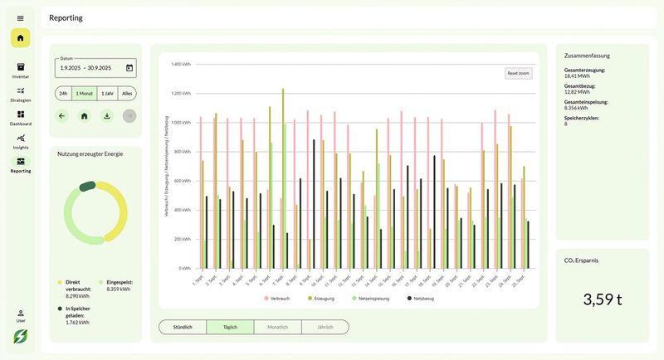Click the black Netzbezug bar for 9. Sept.
The image size is (664, 360).
pyautogui.click(x=314, y=204)
